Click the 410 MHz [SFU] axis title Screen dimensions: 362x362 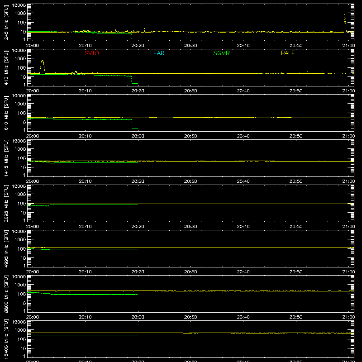tap(6, 68)
